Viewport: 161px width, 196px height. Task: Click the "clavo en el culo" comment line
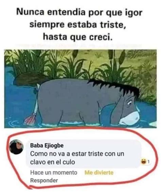point(53,162)
